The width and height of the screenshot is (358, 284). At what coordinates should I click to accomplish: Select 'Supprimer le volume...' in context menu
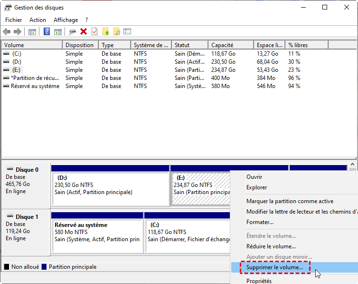coord(274,268)
